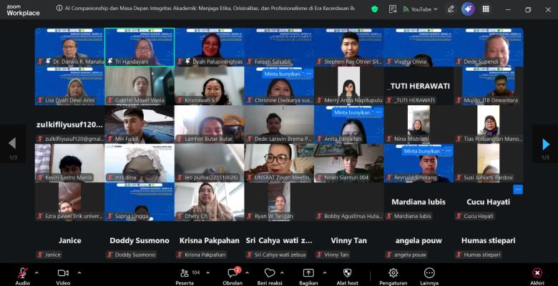Unmute the Audio microphone
Screen dimensions: 558x286
(x=23, y=273)
